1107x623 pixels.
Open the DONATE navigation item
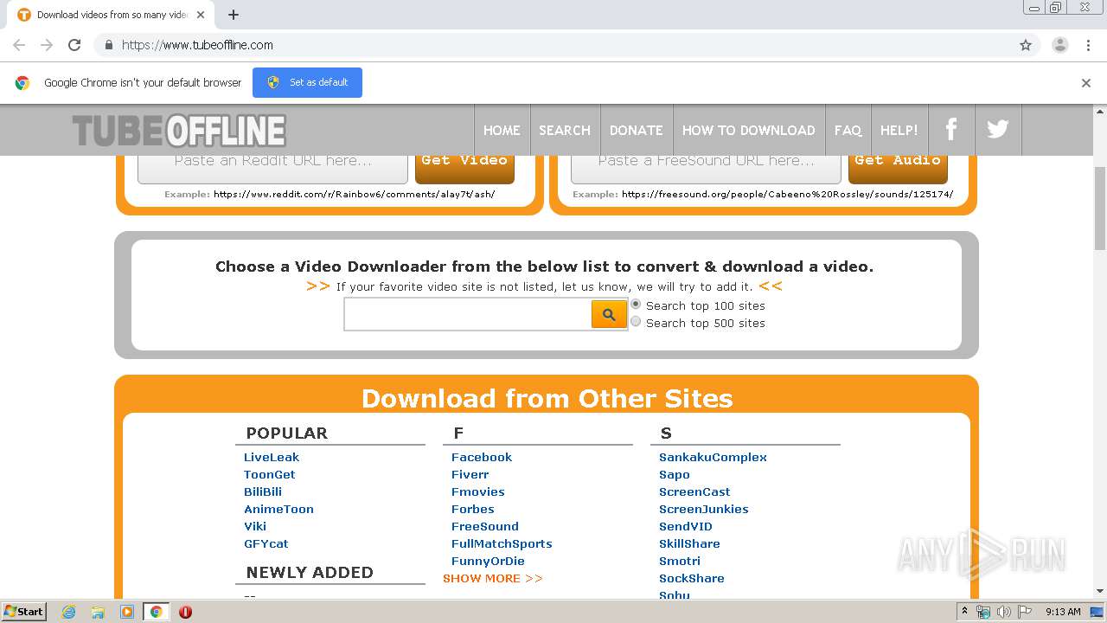coord(636,130)
